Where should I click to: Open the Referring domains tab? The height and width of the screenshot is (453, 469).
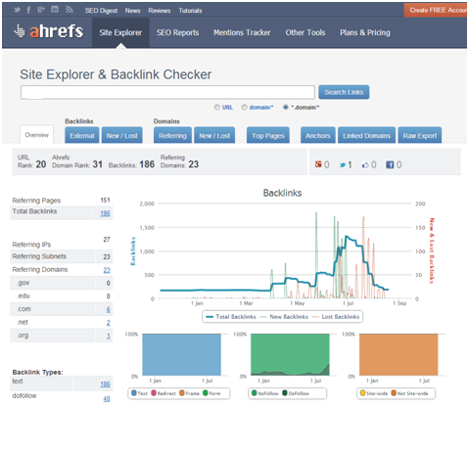[x=172, y=135]
